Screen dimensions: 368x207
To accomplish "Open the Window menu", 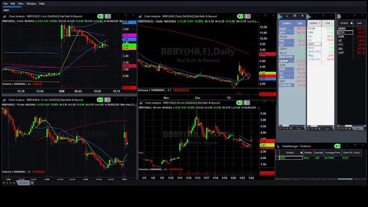I will tap(31, 3).
